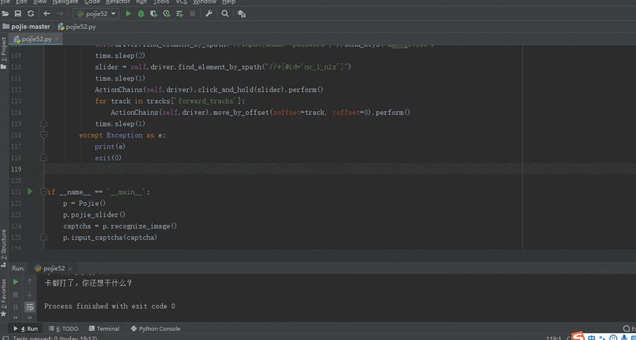Click the Run with Coverage icon
Viewport: 636px width, 340px height.
pyautogui.click(x=153, y=14)
